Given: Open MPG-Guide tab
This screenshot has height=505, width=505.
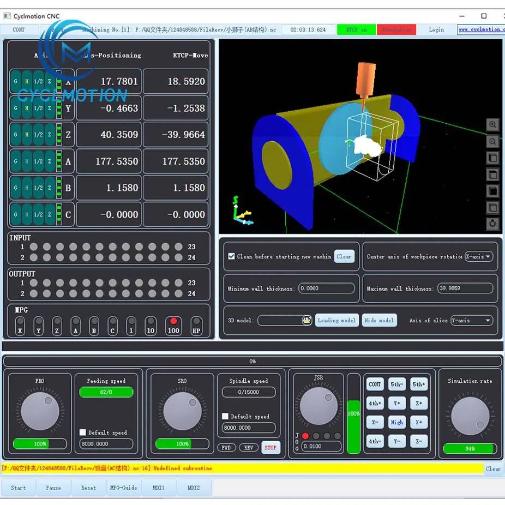Looking at the screenshot, I should pos(124,488).
